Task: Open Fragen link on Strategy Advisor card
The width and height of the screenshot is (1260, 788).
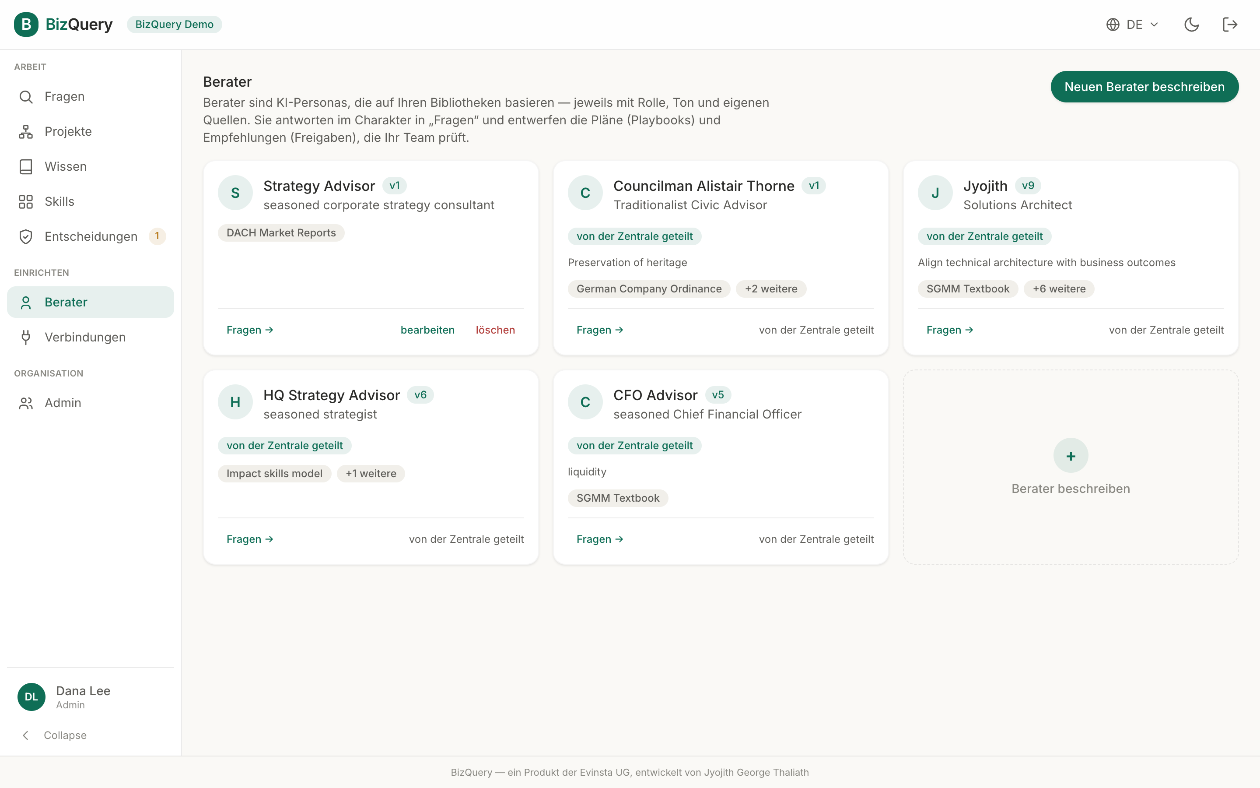Action: pos(250,330)
